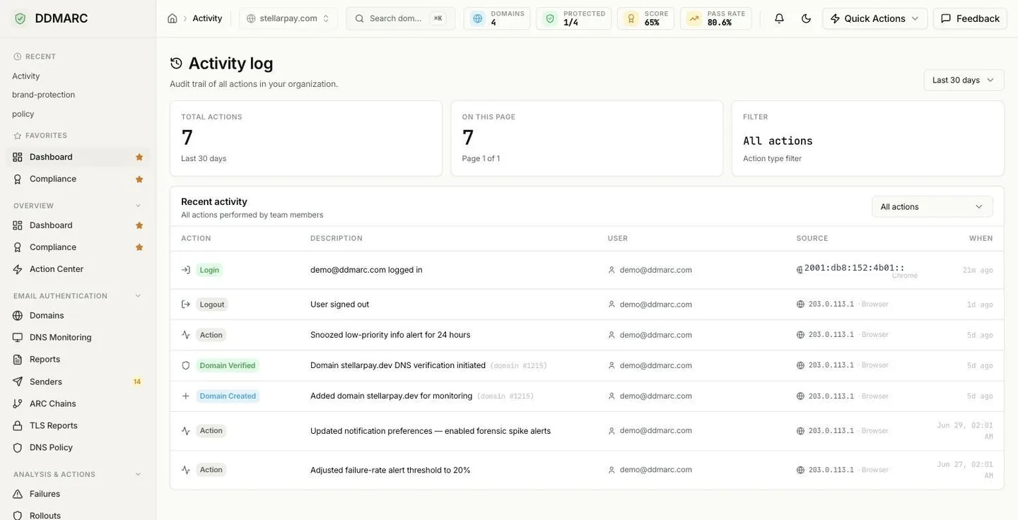Collapse the Email Authentication section

click(138, 296)
